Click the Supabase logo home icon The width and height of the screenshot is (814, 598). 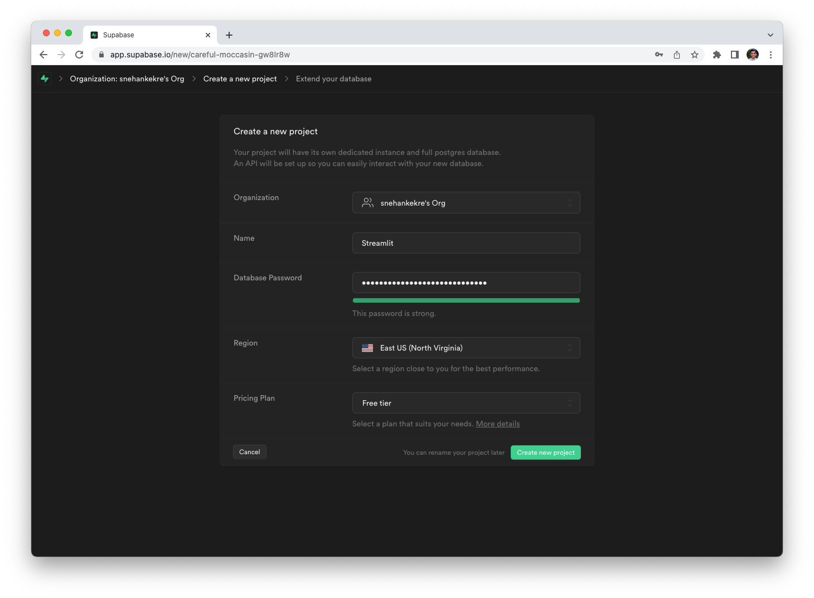point(45,79)
